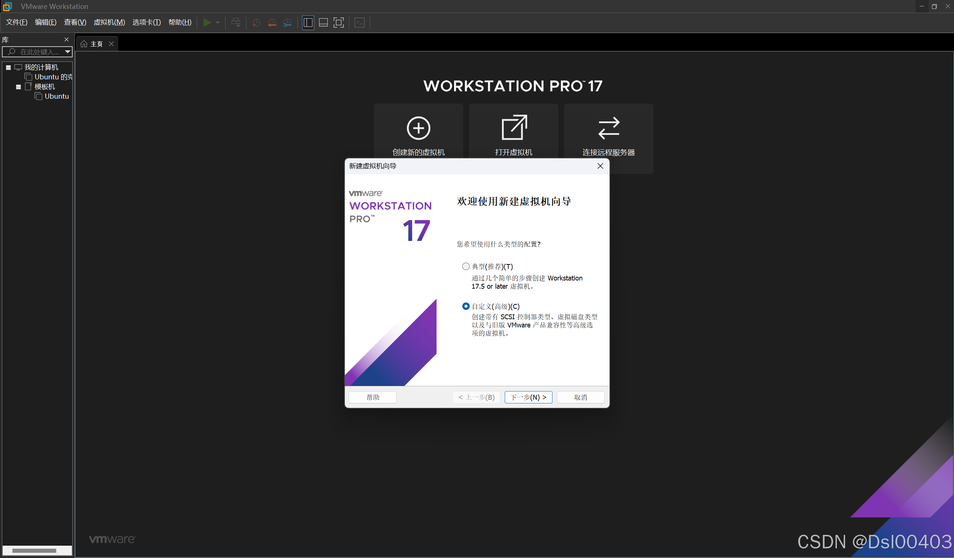
Task: Close the 主页 tab
Action: 111,44
